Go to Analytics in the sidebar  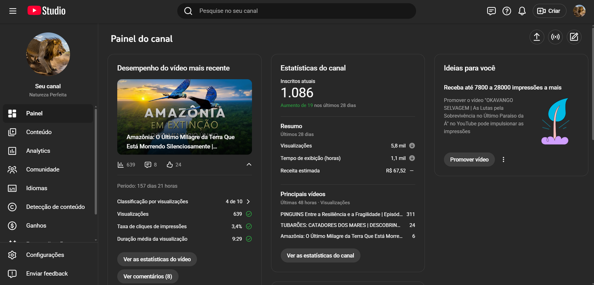pos(38,151)
